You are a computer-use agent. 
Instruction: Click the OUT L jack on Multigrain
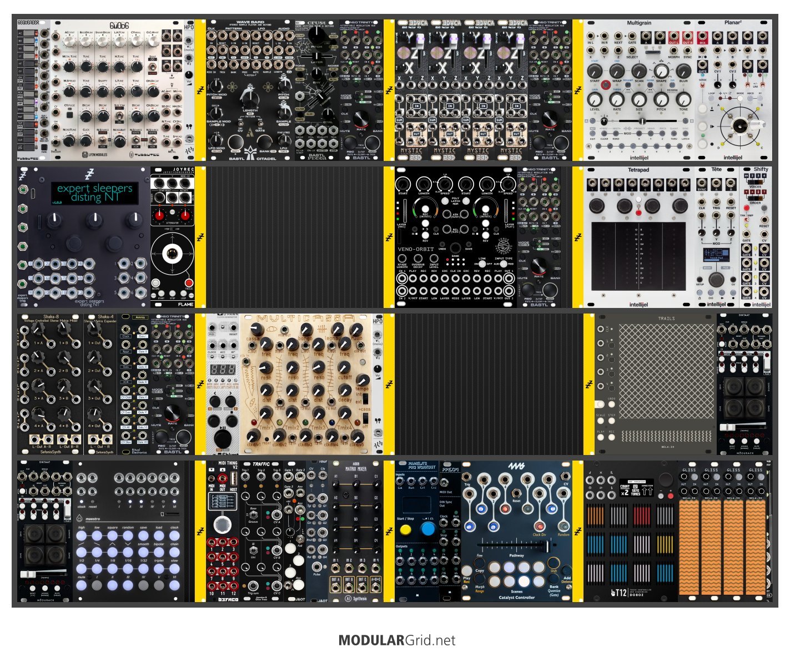click(x=673, y=37)
